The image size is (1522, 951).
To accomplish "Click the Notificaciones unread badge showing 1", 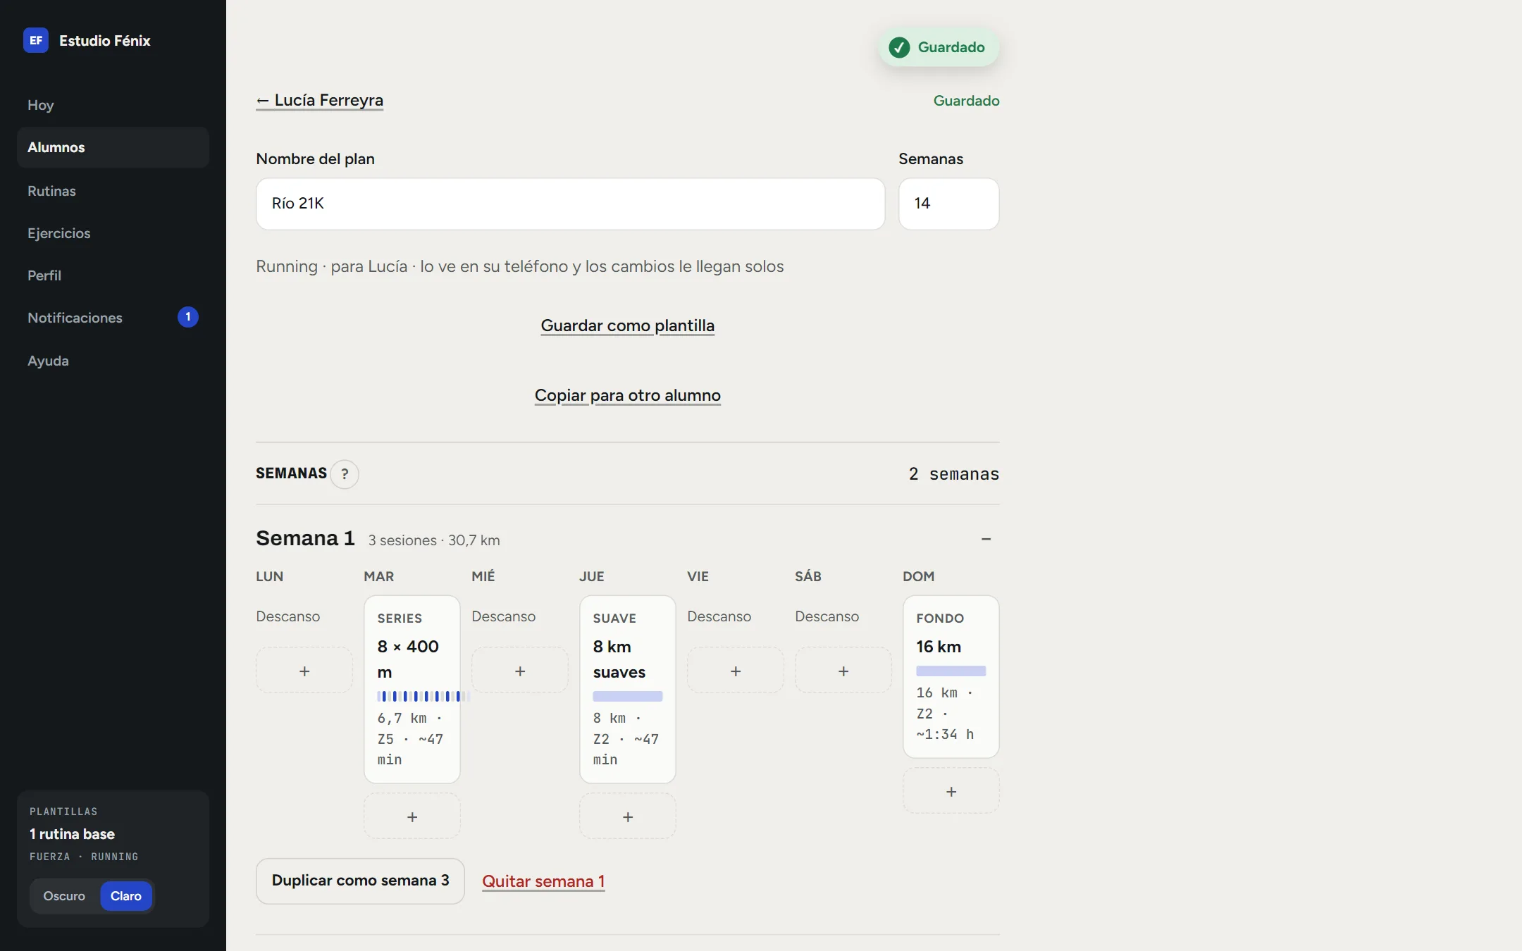I will pyautogui.click(x=188, y=317).
